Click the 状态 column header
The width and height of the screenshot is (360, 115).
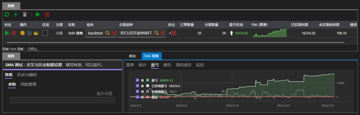point(8,25)
